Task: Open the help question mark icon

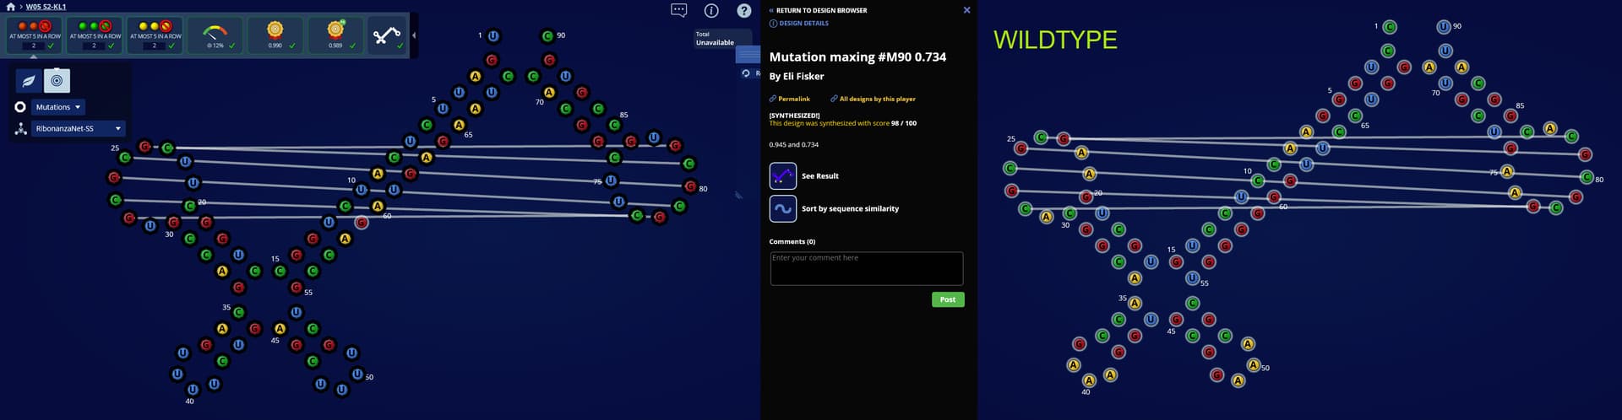Action: click(x=743, y=10)
